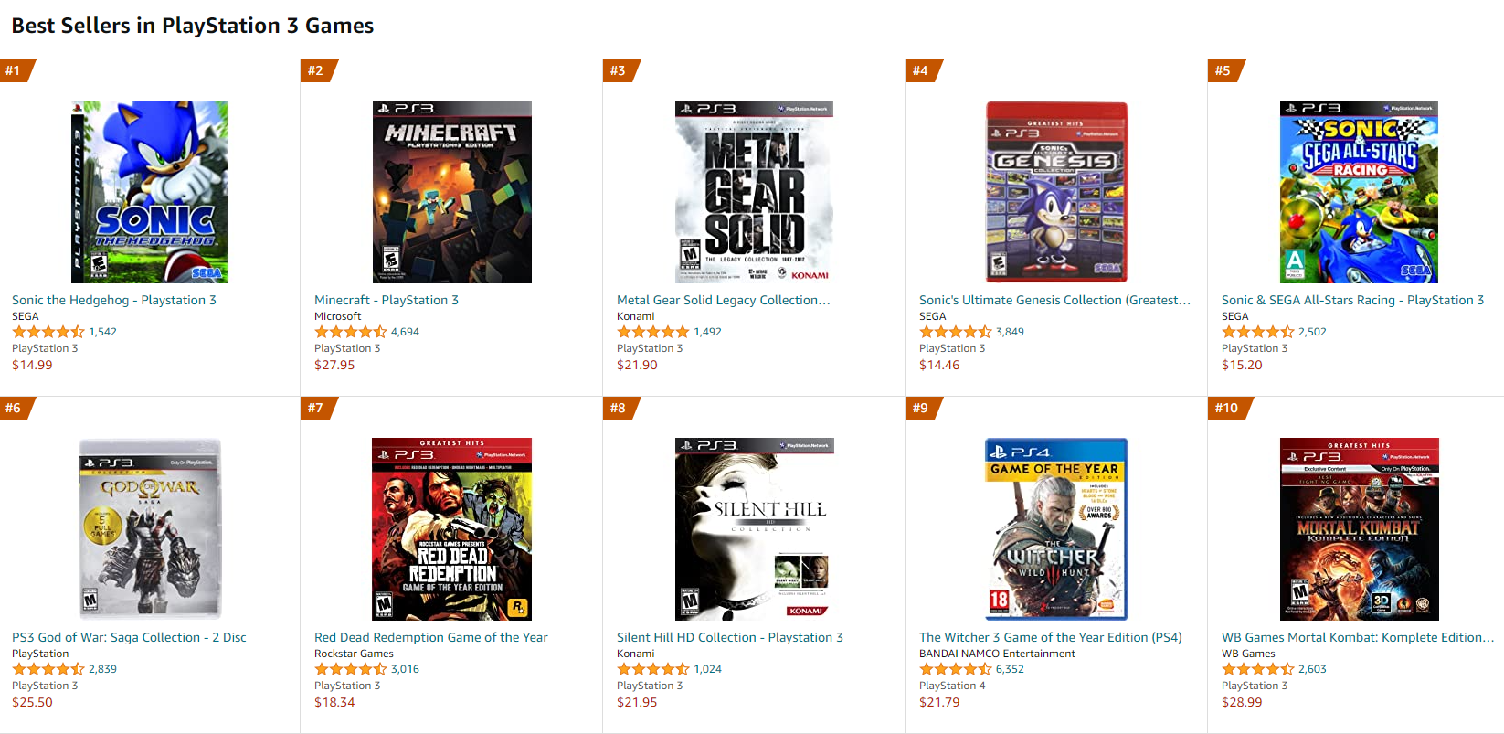Click the 6,352 review count for The Witcher 3

[1011, 668]
